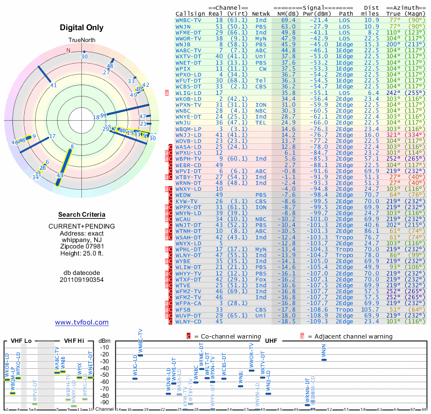The width and height of the screenshot is (431, 414).
Task: Select WLIG-LD callsign in the table
Action: coord(188,93)
